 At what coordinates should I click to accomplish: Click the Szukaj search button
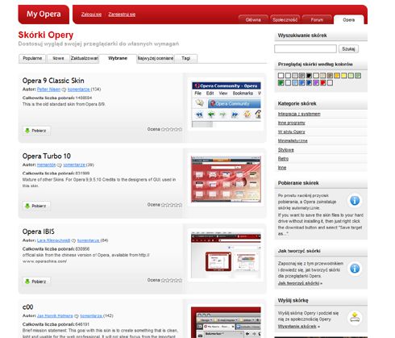point(348,49)
